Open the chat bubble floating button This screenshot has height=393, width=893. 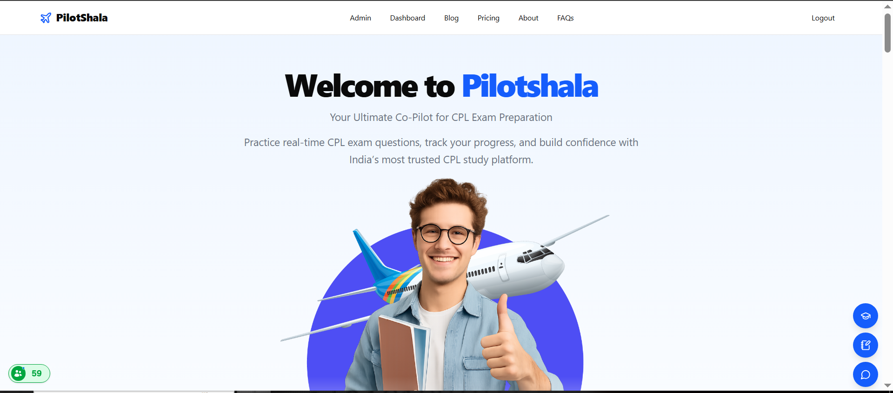point(865,374)
